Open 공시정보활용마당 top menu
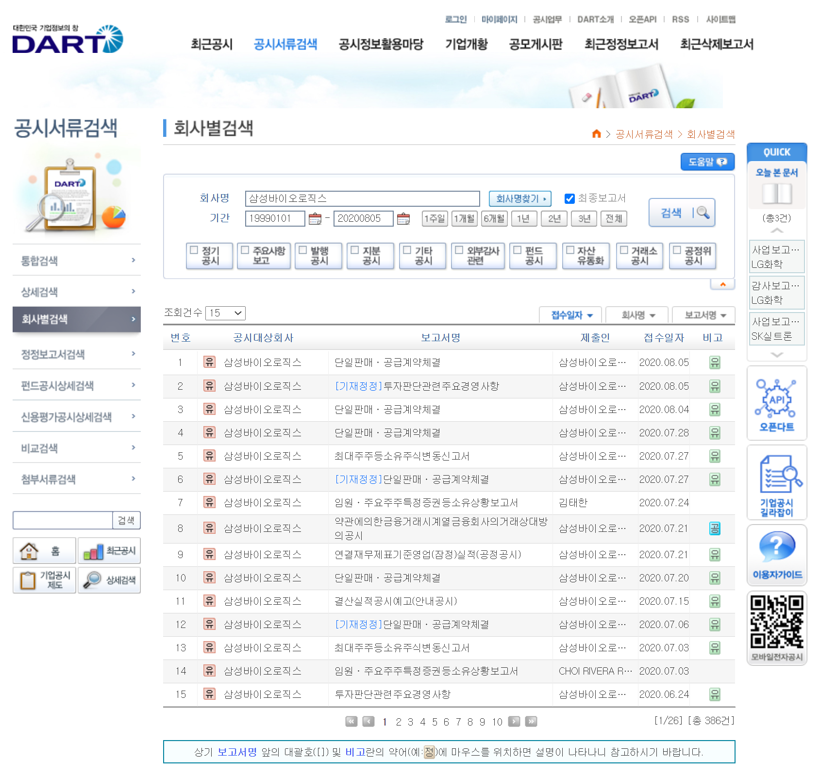This screenshot has width=820, height=776. click(381, 44)
